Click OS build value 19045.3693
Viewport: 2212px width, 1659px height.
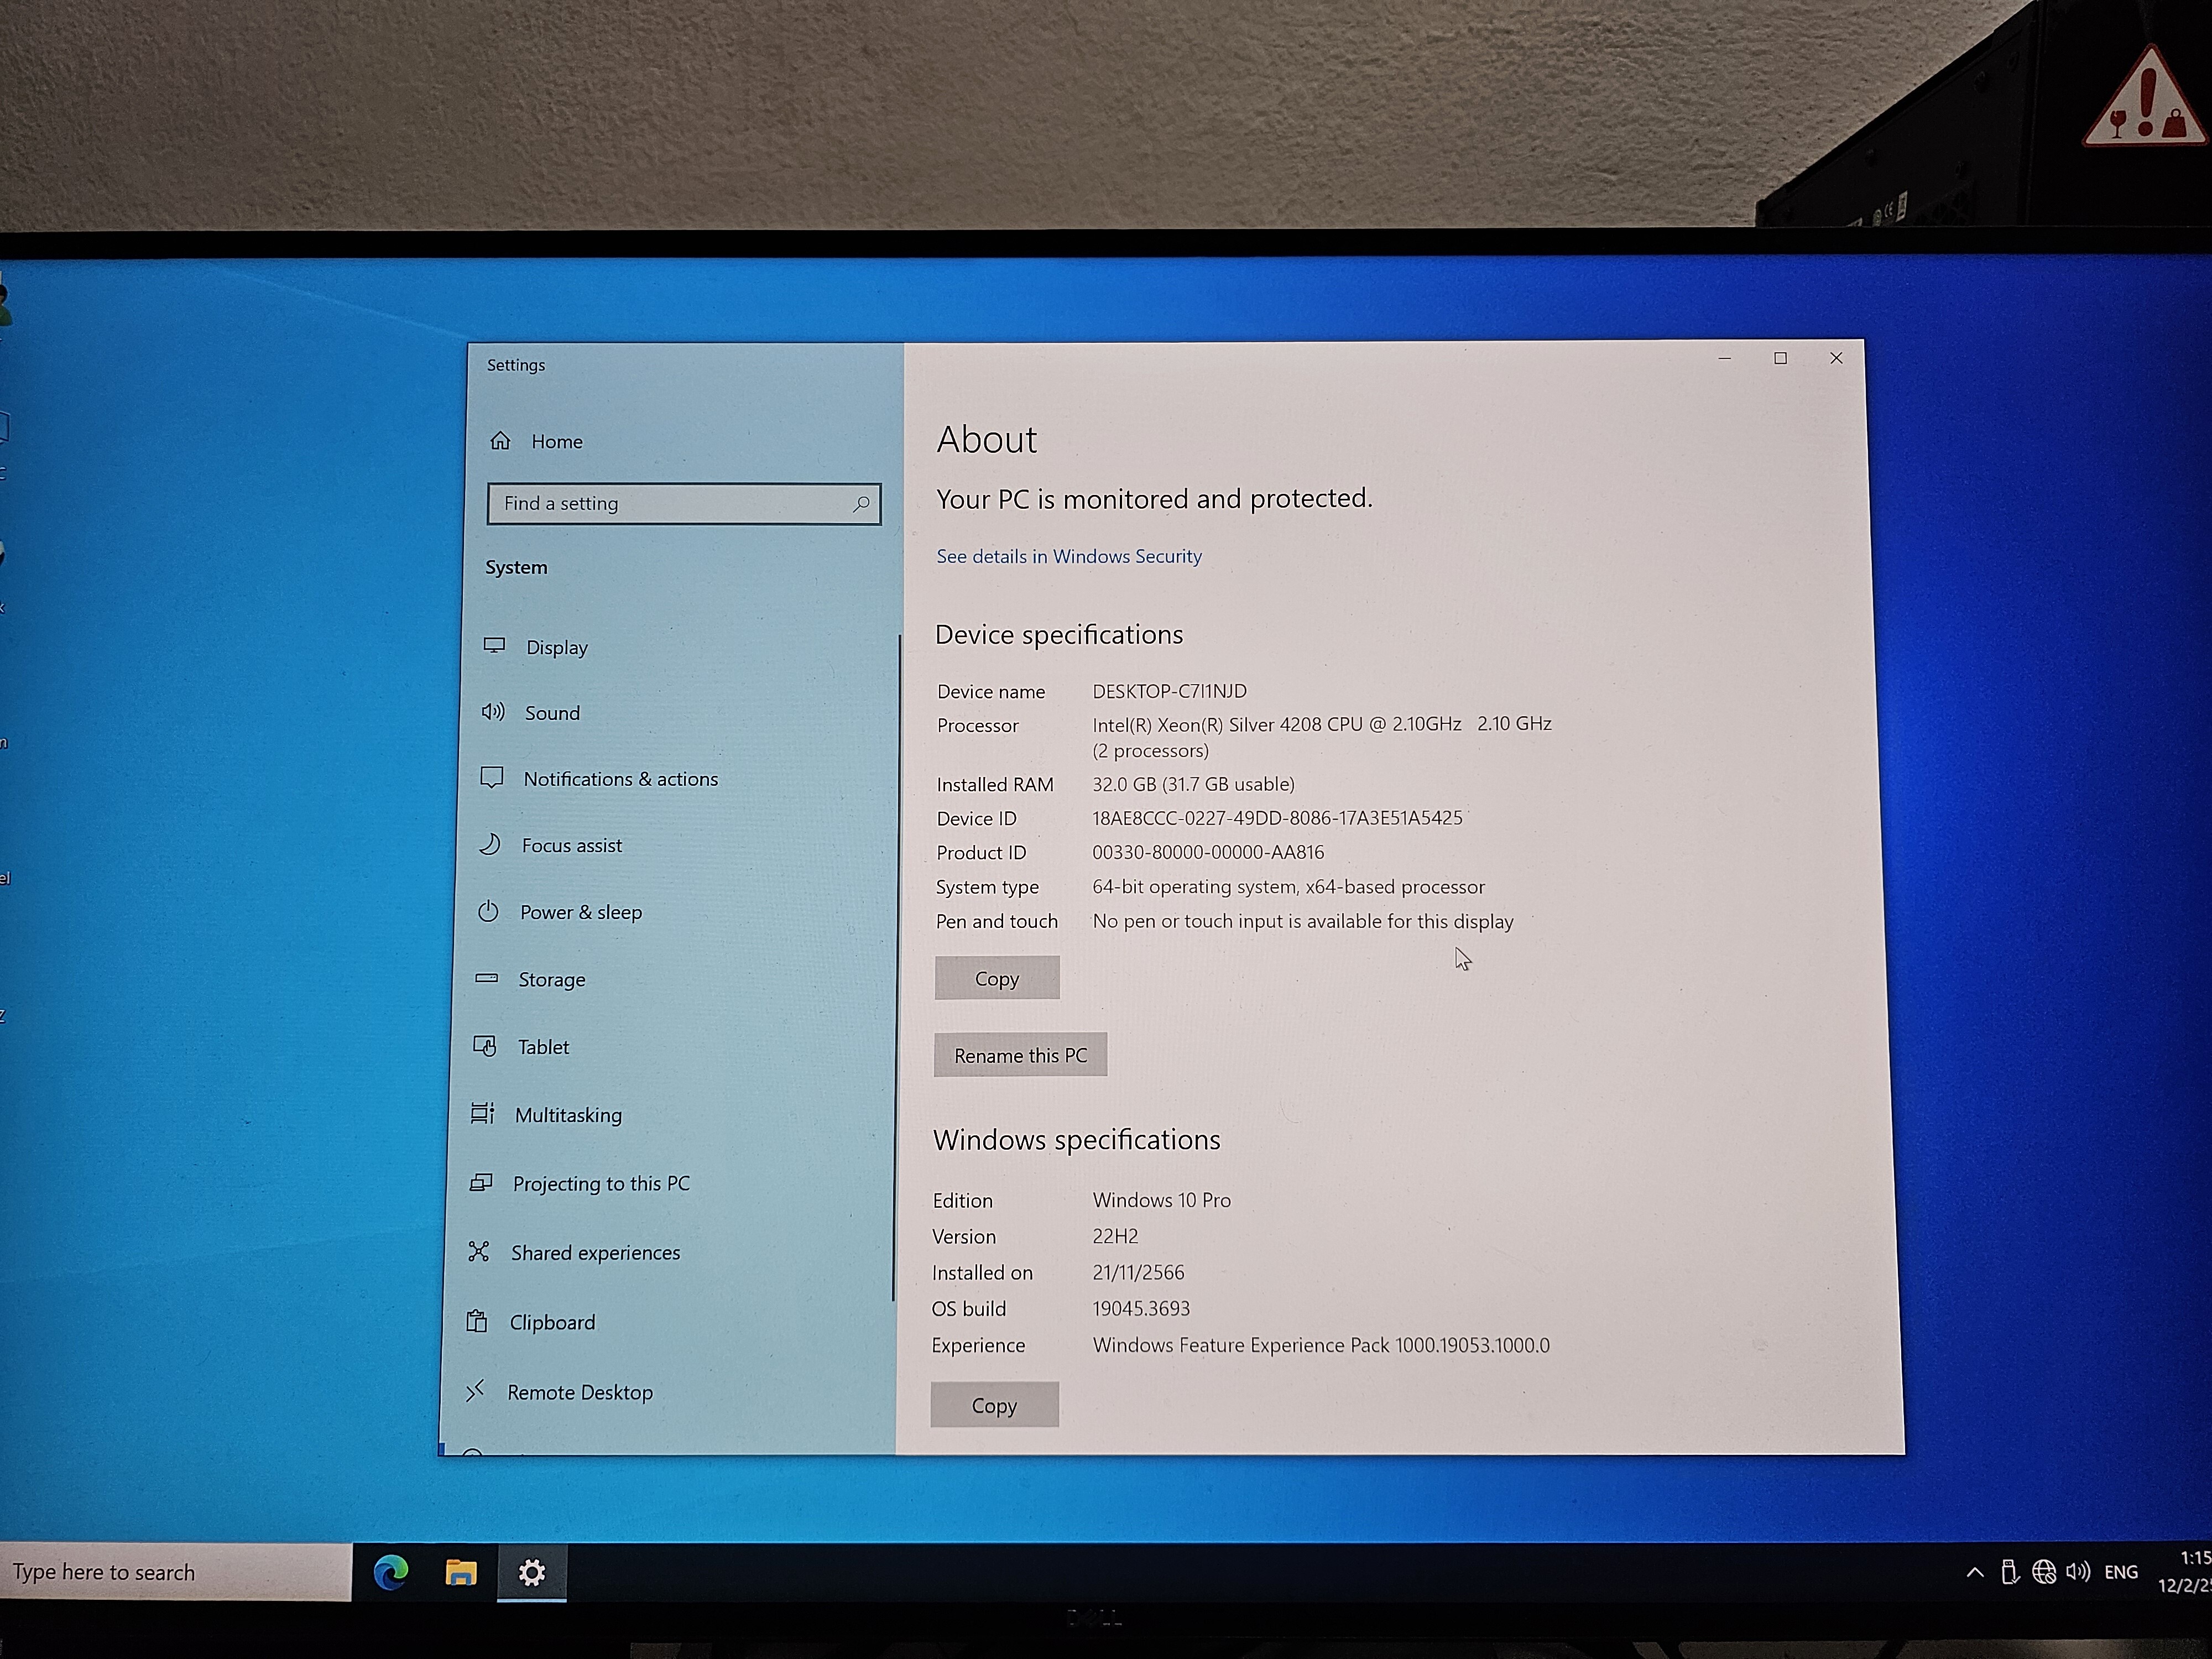1141,1308
